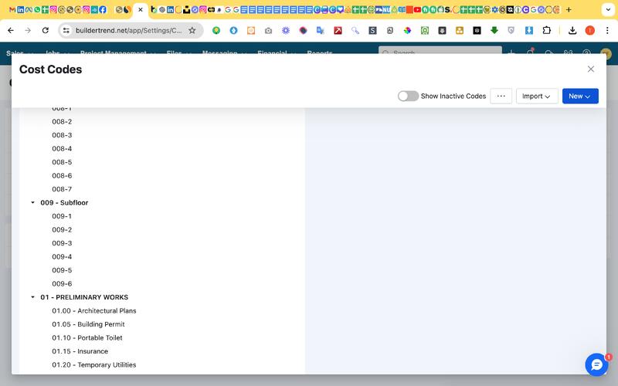Collapse the 01 - PRELIMINARY WORKS group

(x=32, y=297)
